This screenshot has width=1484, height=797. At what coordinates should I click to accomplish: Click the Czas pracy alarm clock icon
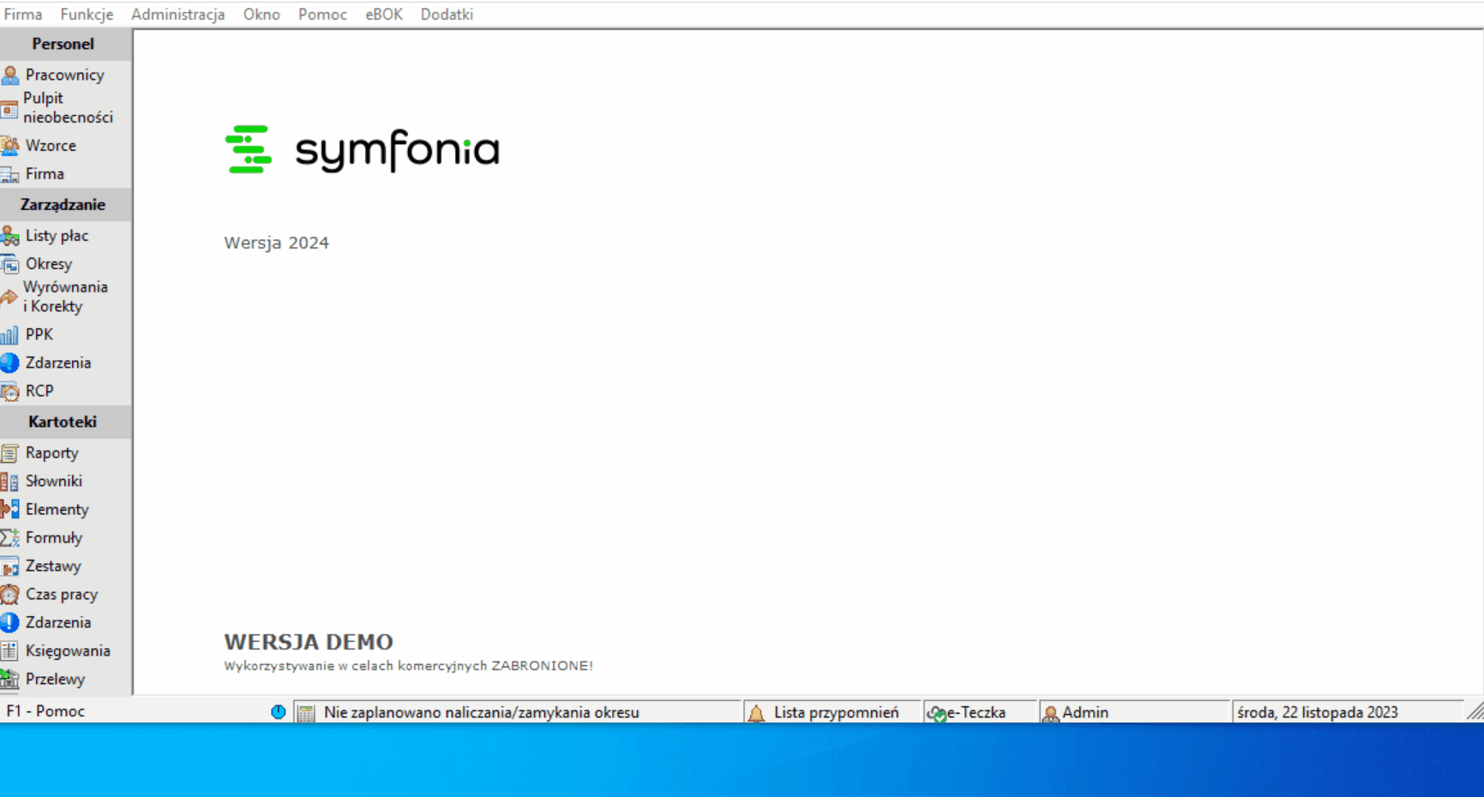click(10, 595)
